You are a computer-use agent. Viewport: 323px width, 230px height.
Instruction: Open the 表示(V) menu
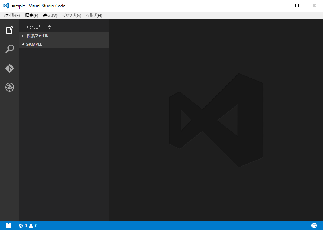point(50,16)
